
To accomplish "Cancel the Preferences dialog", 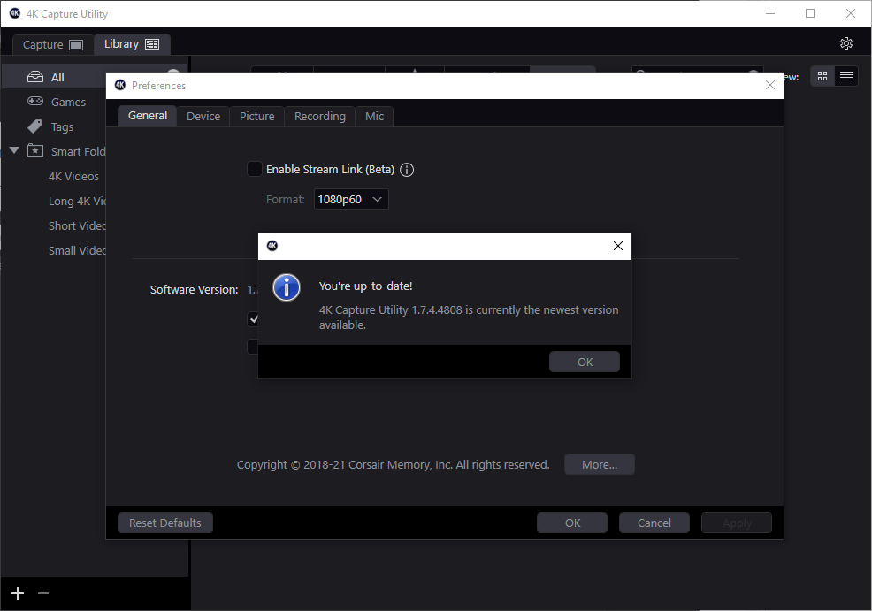I will [x=654, y=523].
